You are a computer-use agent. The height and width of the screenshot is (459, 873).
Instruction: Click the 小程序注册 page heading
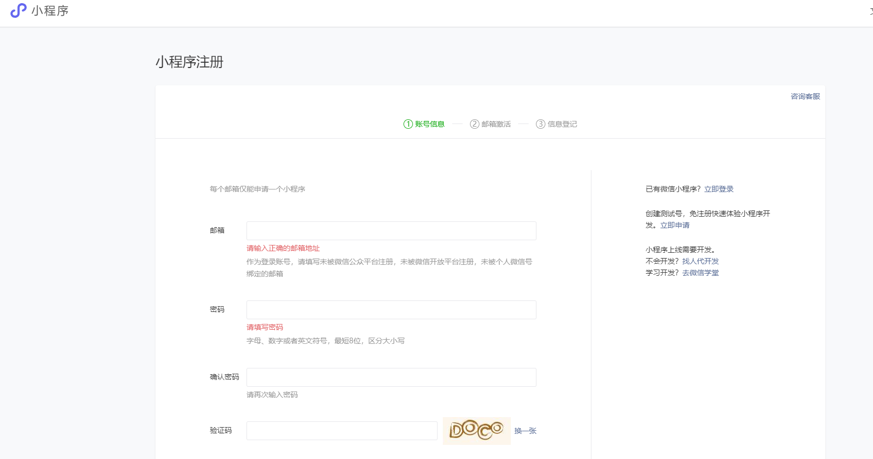click(x=189, y=62)
